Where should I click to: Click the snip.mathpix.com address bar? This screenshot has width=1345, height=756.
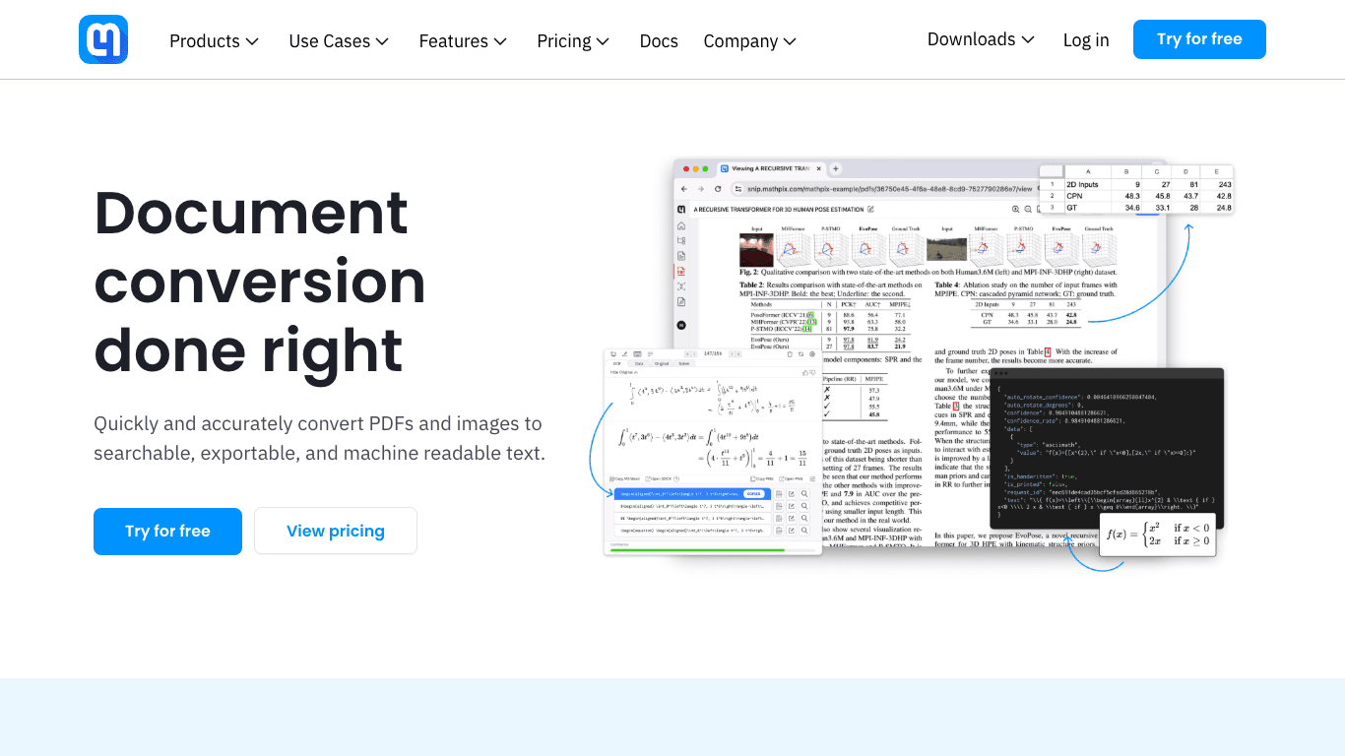point(886,188)
